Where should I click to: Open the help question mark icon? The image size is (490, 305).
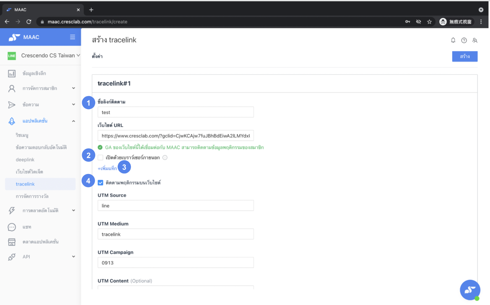point(464,40)
